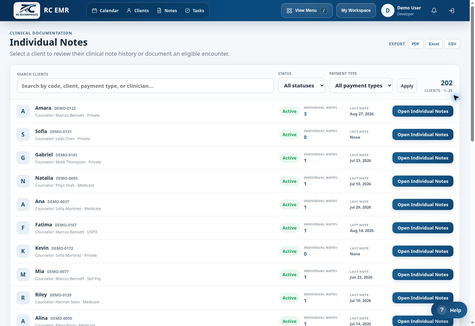Go to Clients in top navigation
475x326 pixels.
coord(138,10)
